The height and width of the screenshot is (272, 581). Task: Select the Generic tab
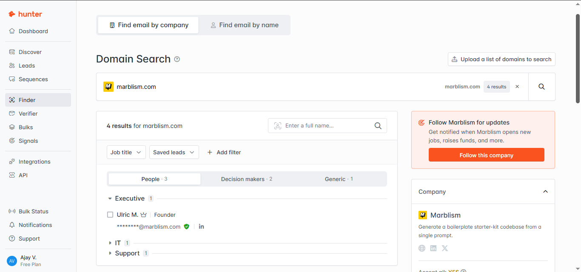coord(339,179)
